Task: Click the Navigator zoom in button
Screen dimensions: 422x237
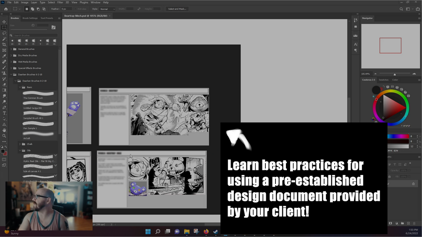Action: click(x=414, y=74)
